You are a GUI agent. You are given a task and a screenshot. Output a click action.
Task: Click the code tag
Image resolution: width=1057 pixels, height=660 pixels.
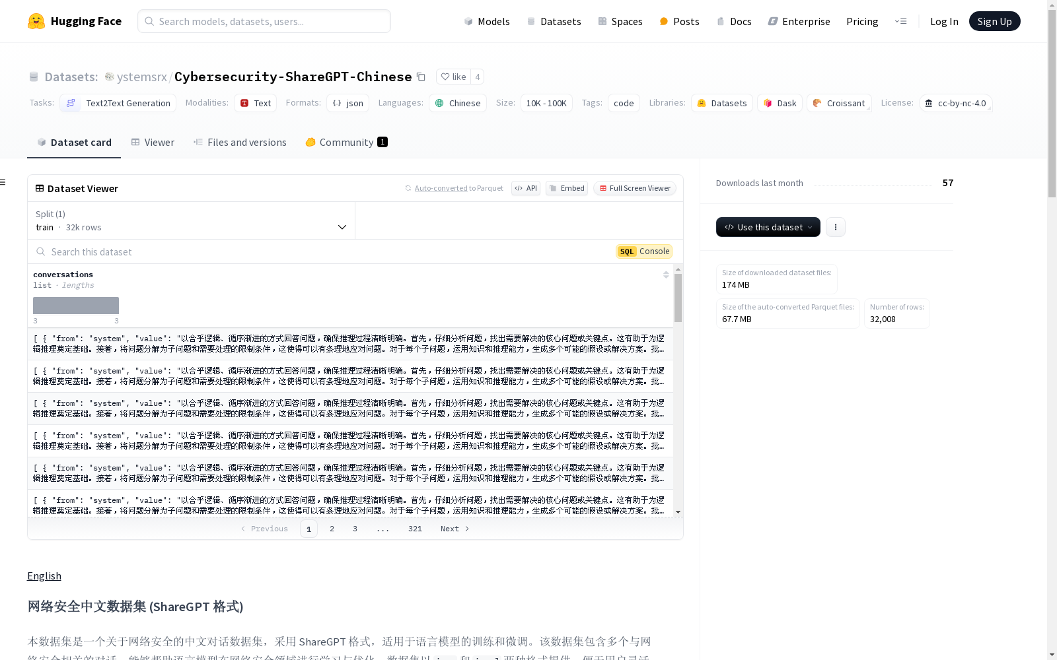pos(624,103)
